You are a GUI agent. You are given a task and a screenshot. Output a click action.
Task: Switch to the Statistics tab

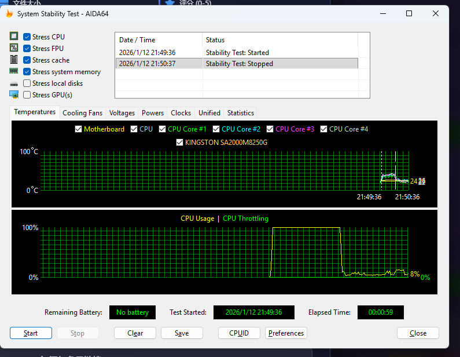(241, 113)
